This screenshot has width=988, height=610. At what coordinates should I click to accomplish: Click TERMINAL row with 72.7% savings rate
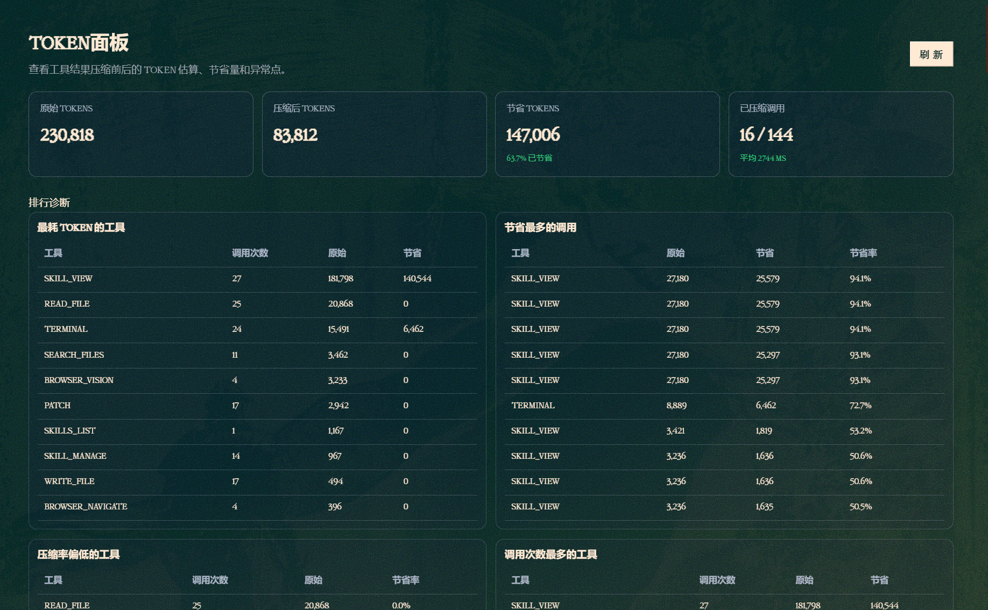724,406
